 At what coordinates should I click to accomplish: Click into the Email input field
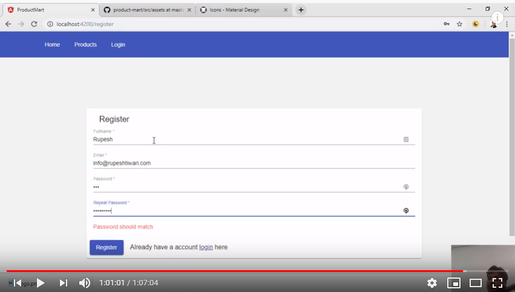242,163
